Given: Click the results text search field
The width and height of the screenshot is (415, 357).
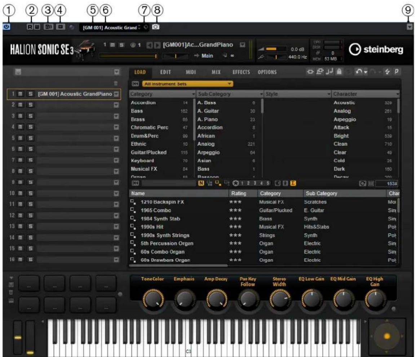Looking at the screenshot, I should 169,183.
